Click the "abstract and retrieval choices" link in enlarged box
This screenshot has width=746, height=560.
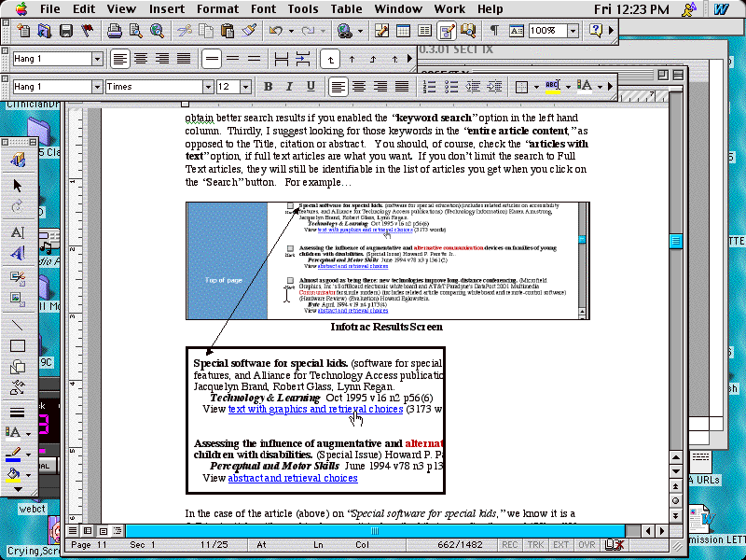point(293,478)
